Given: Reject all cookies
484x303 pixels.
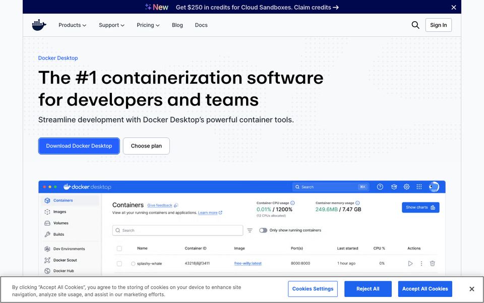Looking at the screenshot, I should pyautogui.click(x=368, y=289).
